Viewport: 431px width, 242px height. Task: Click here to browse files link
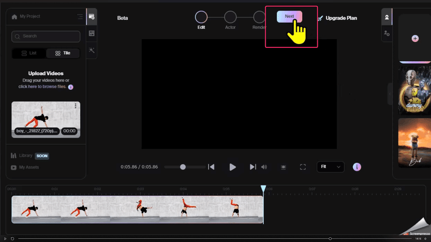(43, 87)
